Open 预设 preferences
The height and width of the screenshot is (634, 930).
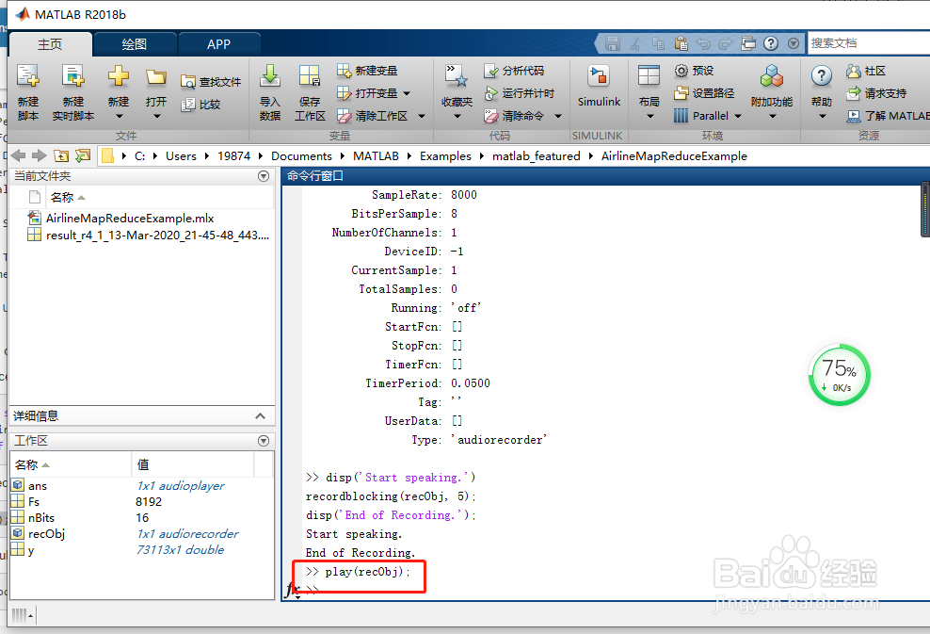pos(694,71)
